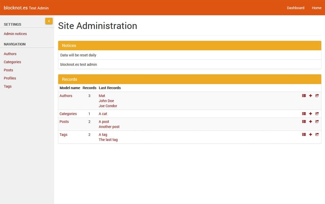The height and width of the screenshot is (204, 325).
Task: Add a new Category using the plus icon
Action: [310, 114]
